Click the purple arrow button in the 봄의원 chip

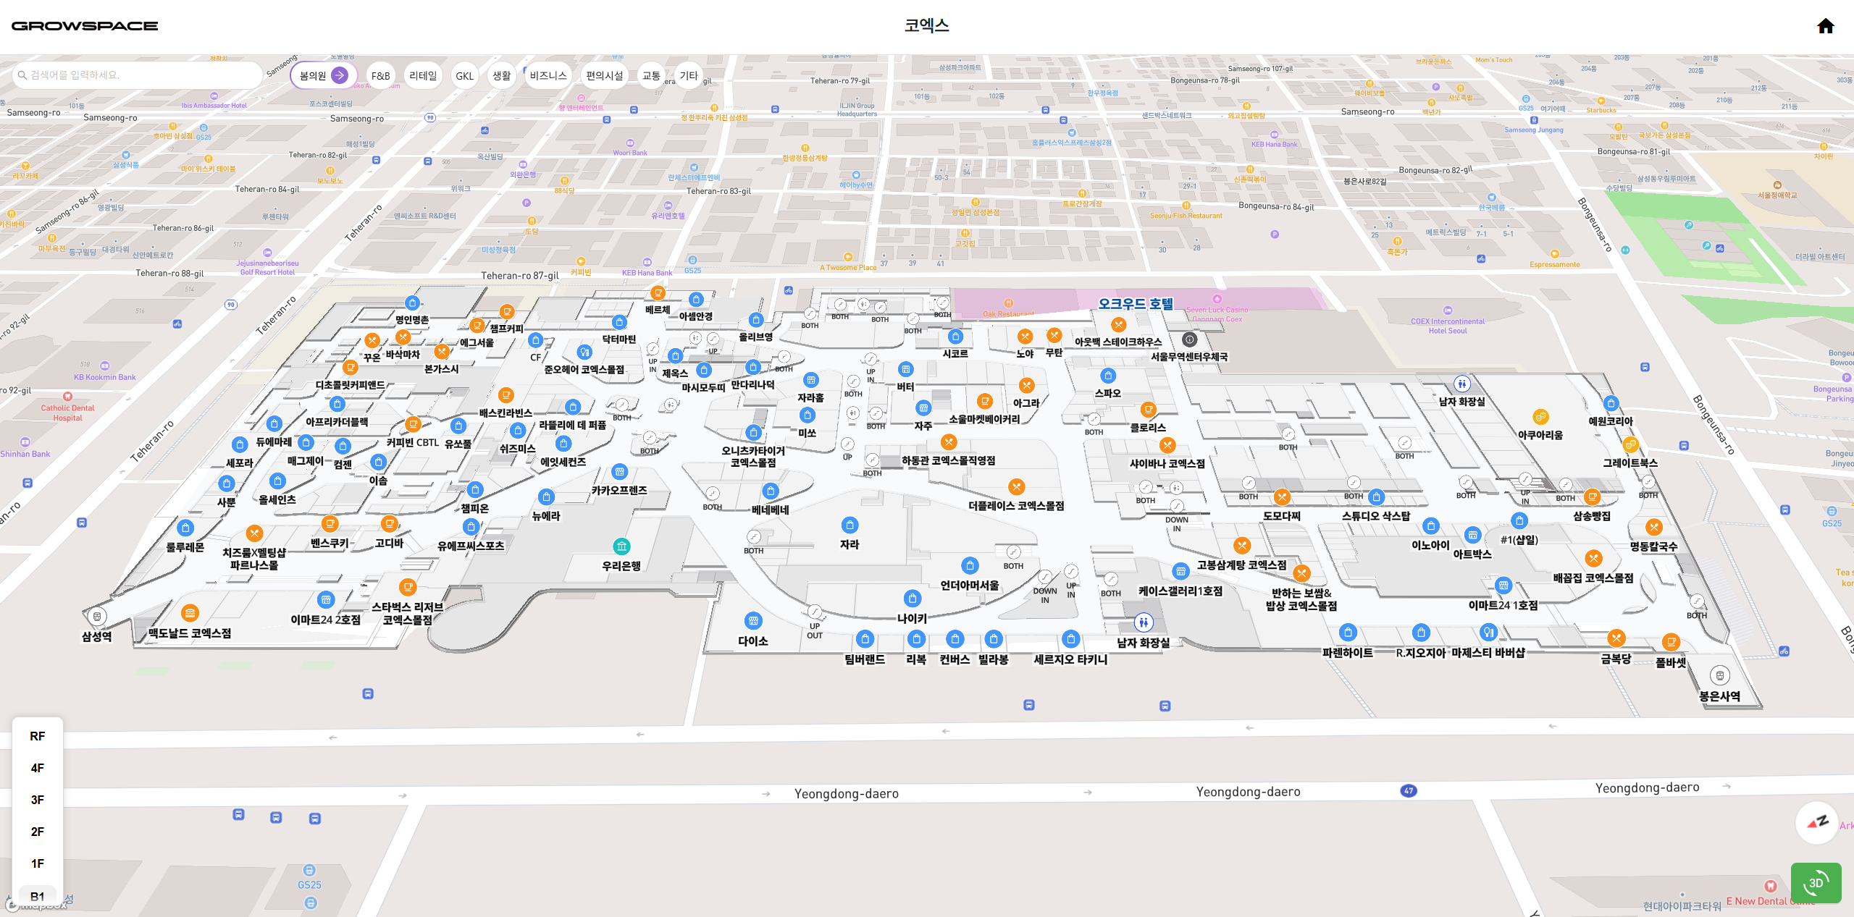[x=339, y=75]
